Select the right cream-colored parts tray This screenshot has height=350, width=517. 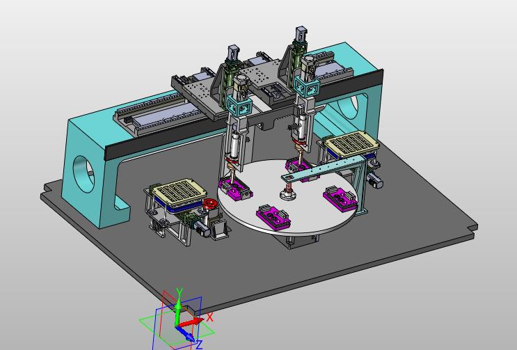click(x=351, y=143)
